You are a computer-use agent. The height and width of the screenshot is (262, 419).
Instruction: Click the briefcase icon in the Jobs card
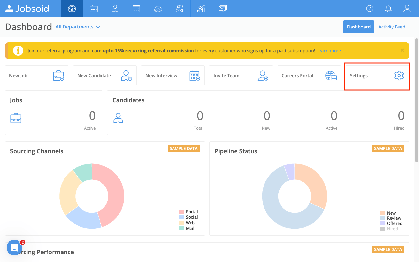tap(16, 118)
